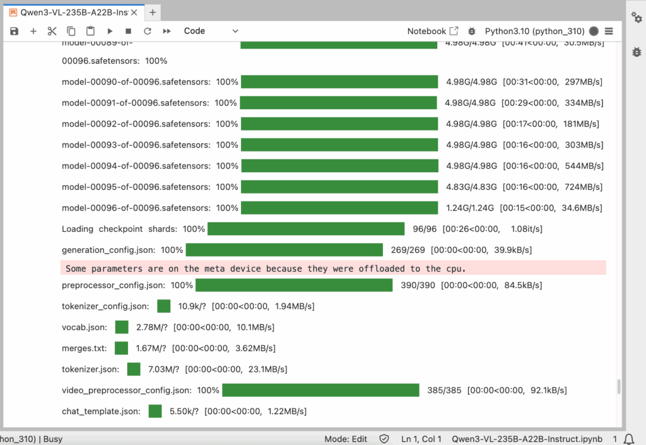The image size is (646, 445).
Task: Interrupt the kernel with the stop icon
Action: (129, 31)
